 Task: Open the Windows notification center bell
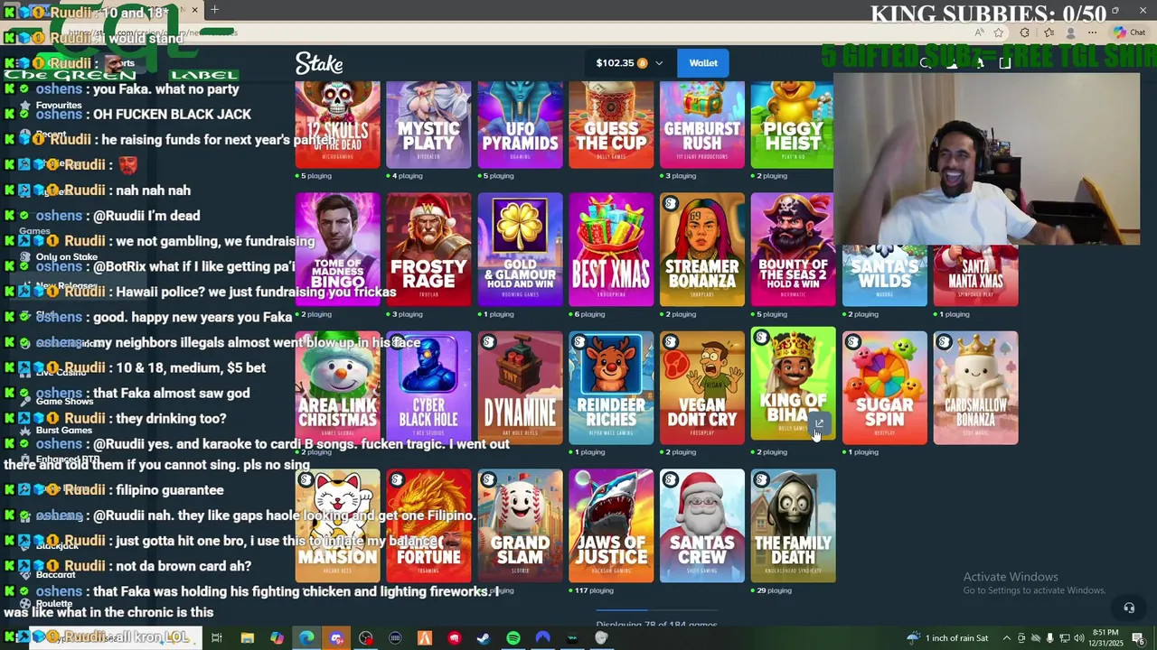click(1137, 638)
